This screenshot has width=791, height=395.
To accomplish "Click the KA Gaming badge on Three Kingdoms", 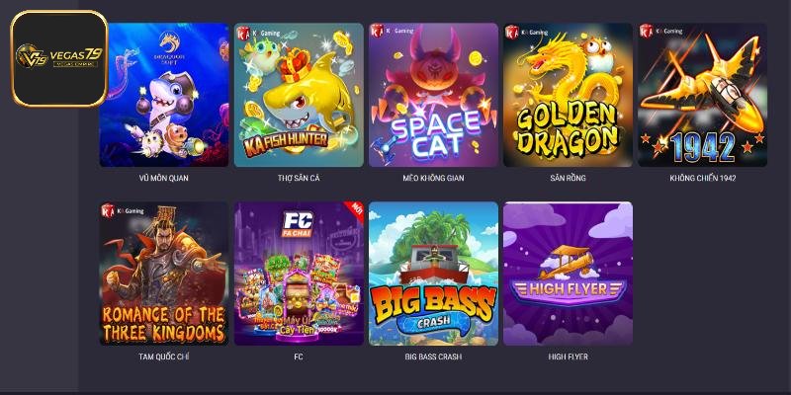I will click(123, 211).
